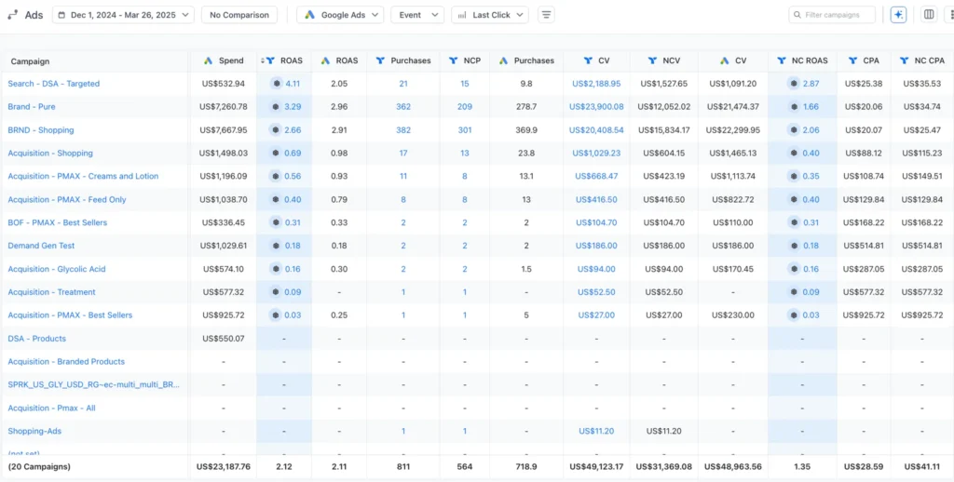
Task: Click purchases value 362 for Brand - Pure
Action: click(403, 106)
